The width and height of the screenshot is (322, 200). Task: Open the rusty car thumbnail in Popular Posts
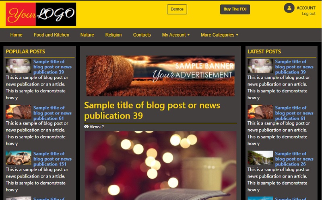coord(19,158)
